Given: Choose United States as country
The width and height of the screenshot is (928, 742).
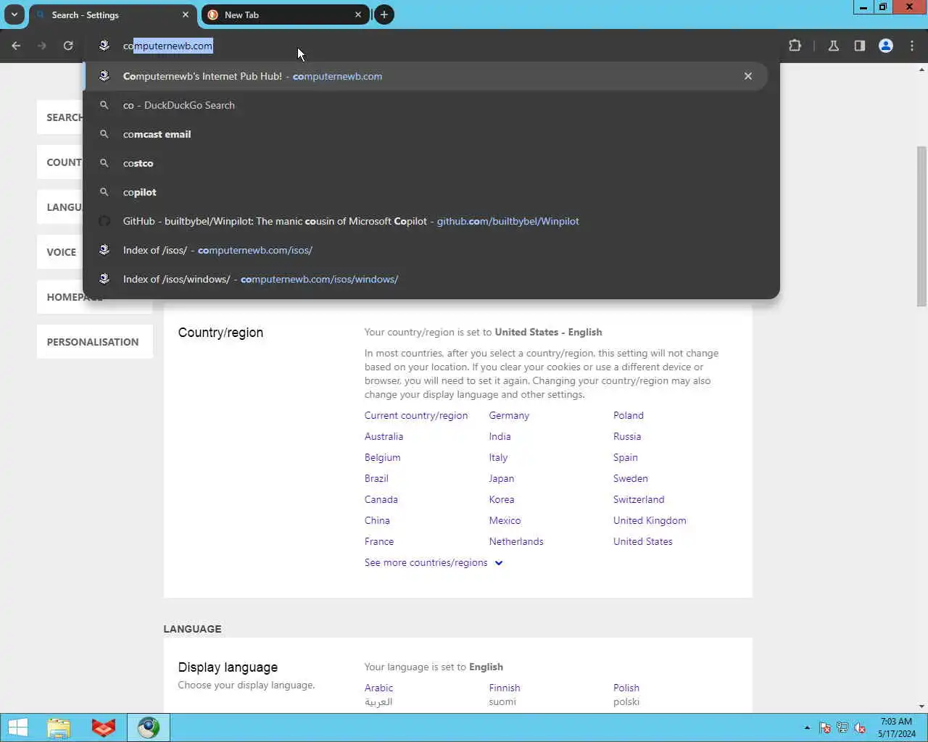Looking at the screenshot, I should click(643, 541).
